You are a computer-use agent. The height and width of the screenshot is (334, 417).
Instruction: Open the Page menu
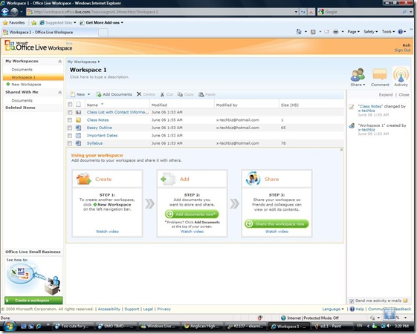353,32
